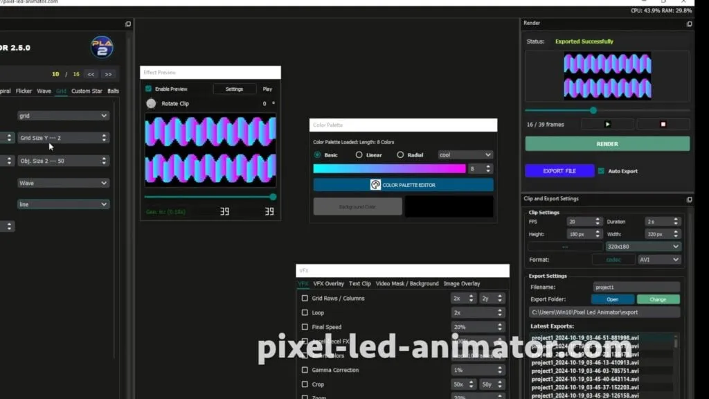Click the codec button next to Format
The width and height of the screenshot is (709, 399).
click(x=613, y=260)
